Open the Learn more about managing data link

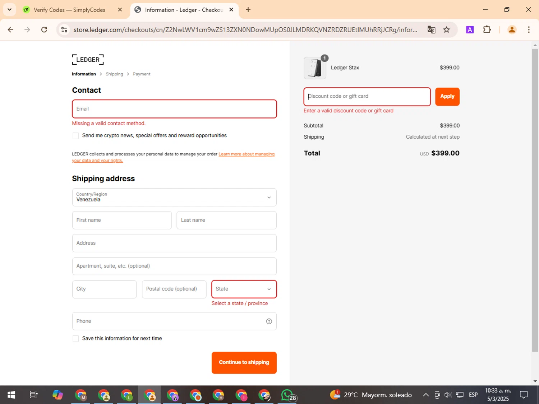[x=173, y=157]
